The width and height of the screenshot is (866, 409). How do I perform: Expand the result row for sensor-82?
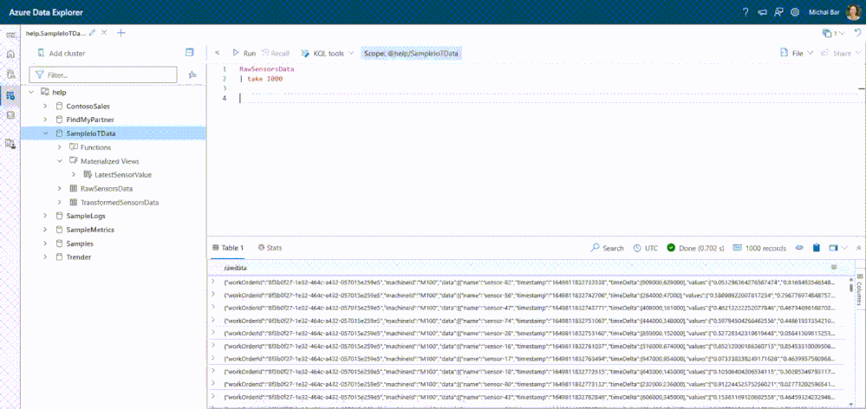(x=213, y=282)
